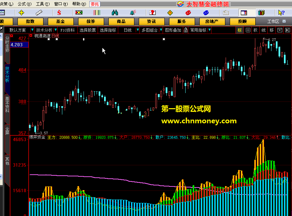Click the 指数 category button
The width and height of the screenshot is (292, 216).
pos(30,21)
